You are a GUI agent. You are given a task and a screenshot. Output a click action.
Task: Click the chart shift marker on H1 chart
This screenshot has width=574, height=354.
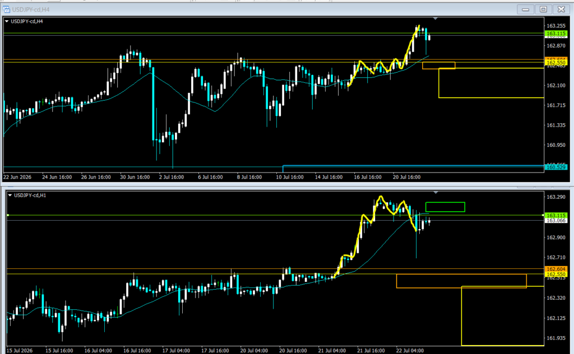[x=436, y=192]
